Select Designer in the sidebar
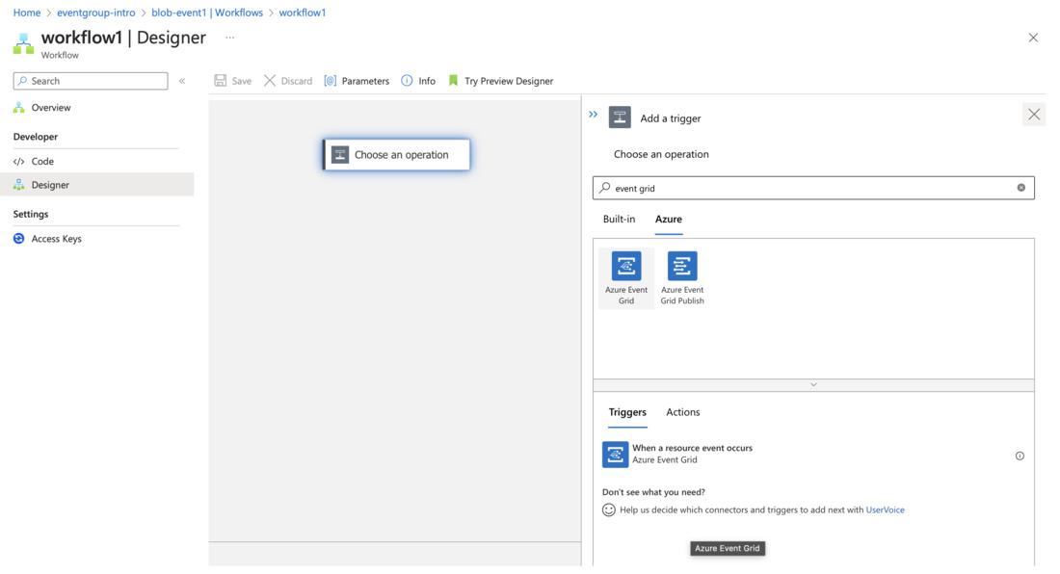1060x574 pixels. 96,184
